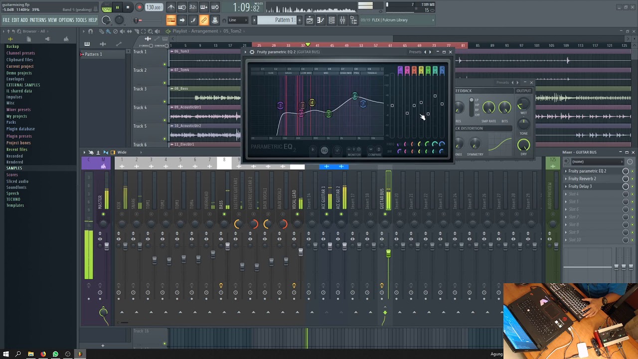Viewport: 638px width, 359px height.
Task: Open the Playlist view from toolbar
Action: pyautogui.click(x=310, y=20)
